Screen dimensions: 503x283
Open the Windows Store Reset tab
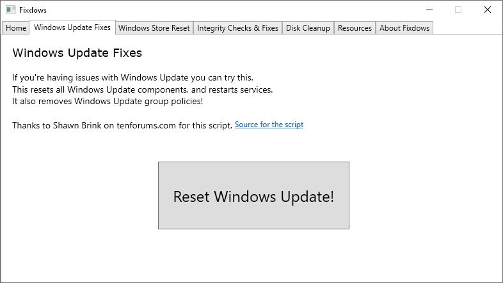point(154,28)
